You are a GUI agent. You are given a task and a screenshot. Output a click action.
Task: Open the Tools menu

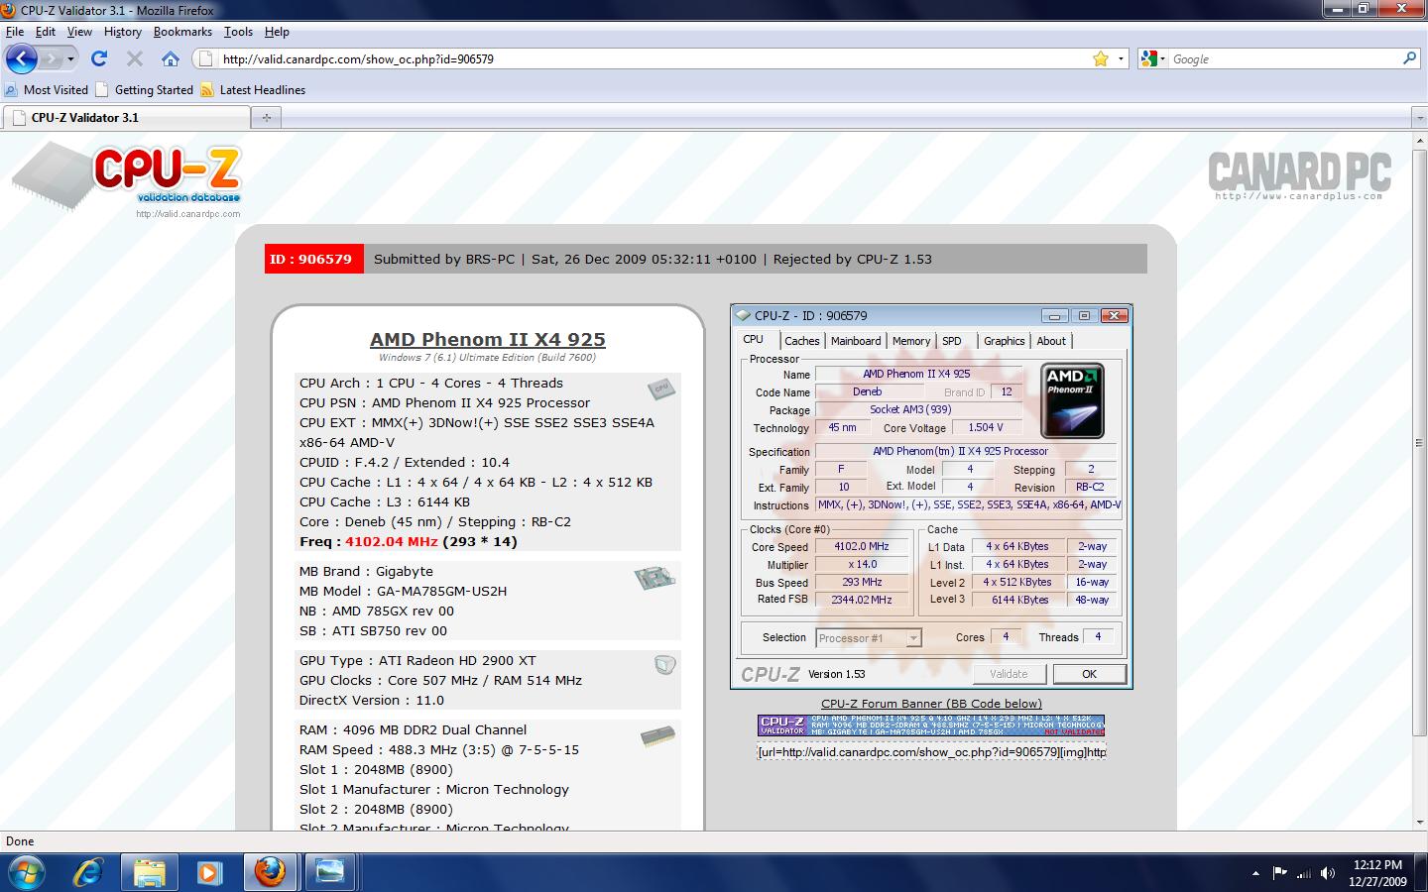point(238,32)
